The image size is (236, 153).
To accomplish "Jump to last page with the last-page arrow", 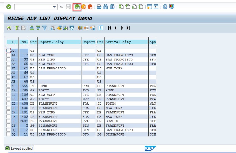I will tap(128, 28).
